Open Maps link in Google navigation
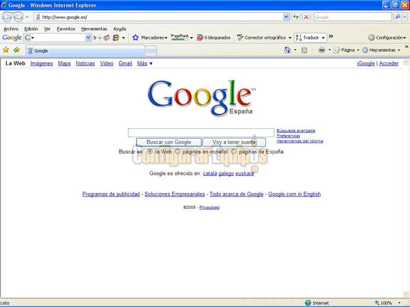410x307 pixels. 64,63
